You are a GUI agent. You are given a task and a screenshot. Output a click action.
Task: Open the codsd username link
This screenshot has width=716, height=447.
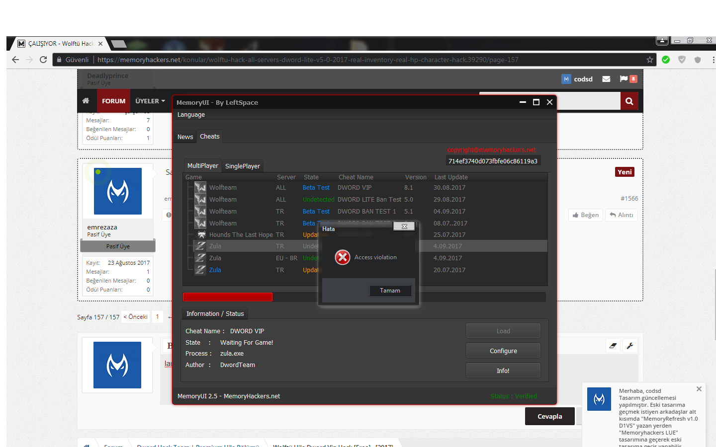pyautogui.click(x=583, y=79)
